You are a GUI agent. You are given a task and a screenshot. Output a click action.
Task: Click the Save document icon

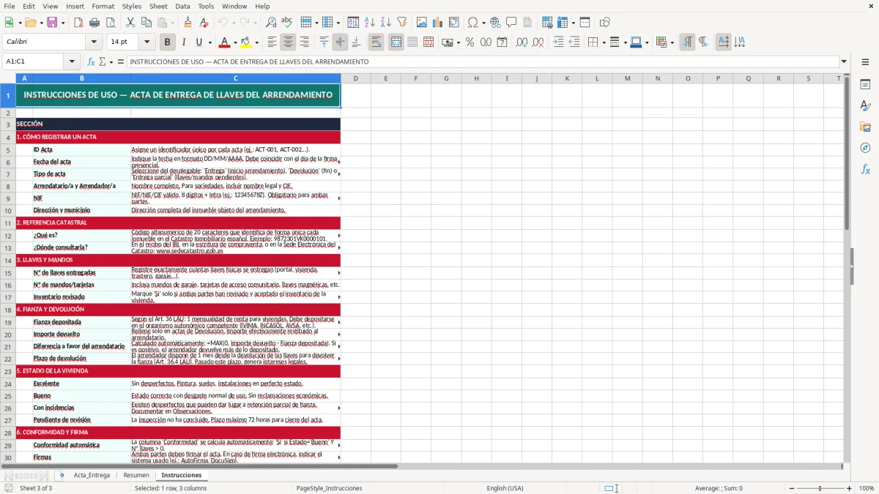coord(52,23)
